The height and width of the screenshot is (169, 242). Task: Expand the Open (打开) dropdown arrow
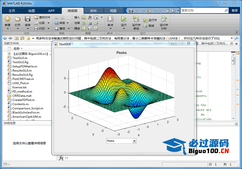click(x=18, y=28)
